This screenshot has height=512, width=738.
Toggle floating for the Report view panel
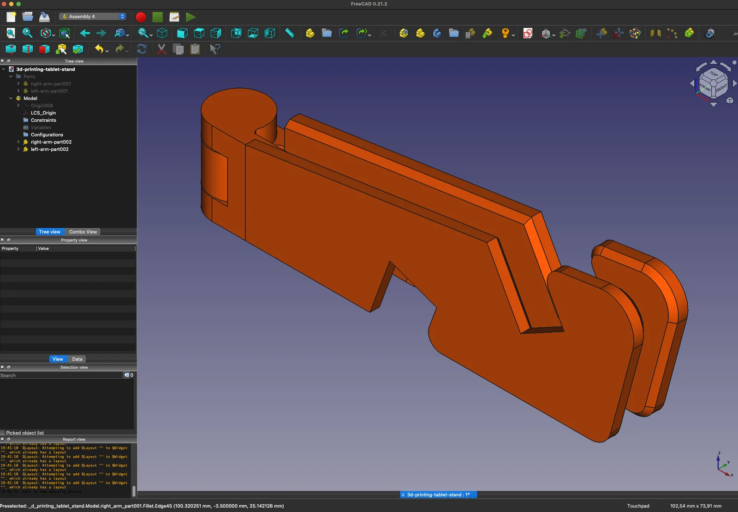point(9,439)
